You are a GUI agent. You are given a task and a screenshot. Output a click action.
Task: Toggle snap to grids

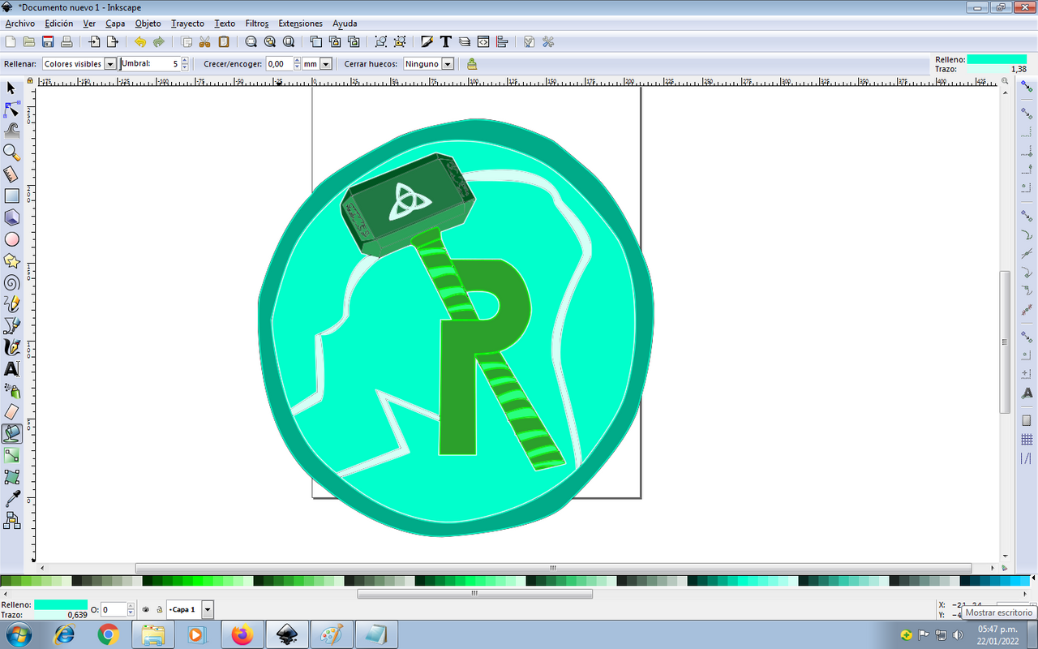point(1027,439)
